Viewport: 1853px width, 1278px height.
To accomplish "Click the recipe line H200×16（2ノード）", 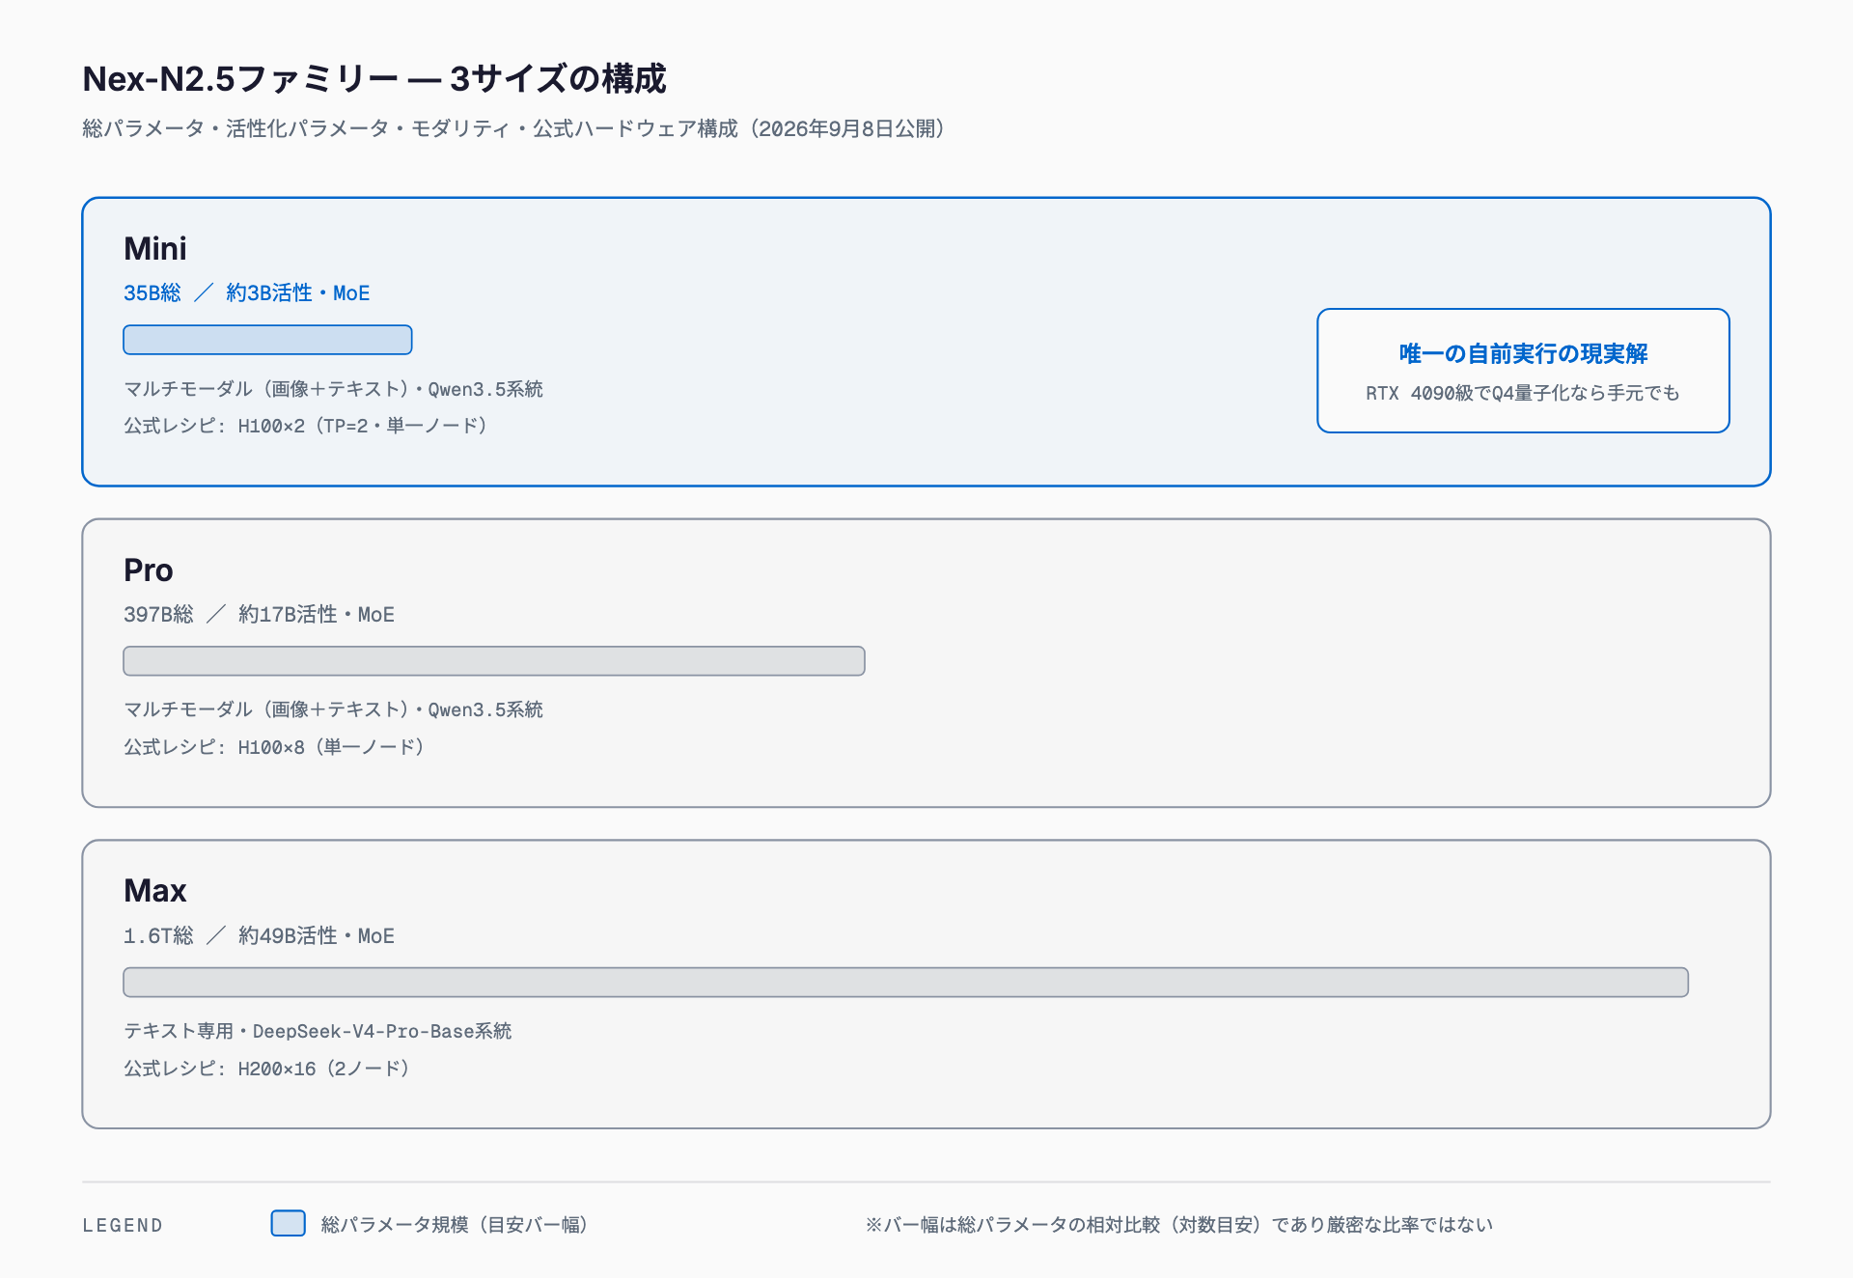I will 267,1069.
